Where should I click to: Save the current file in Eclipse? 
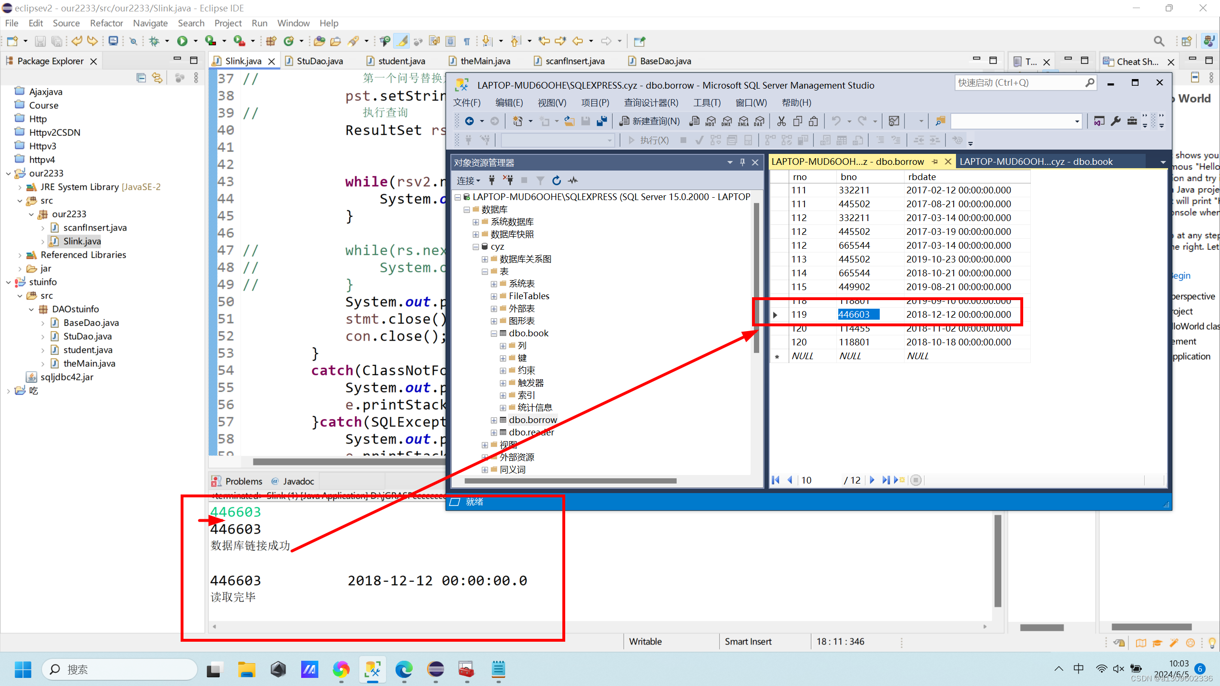click(x=40, y=41)
